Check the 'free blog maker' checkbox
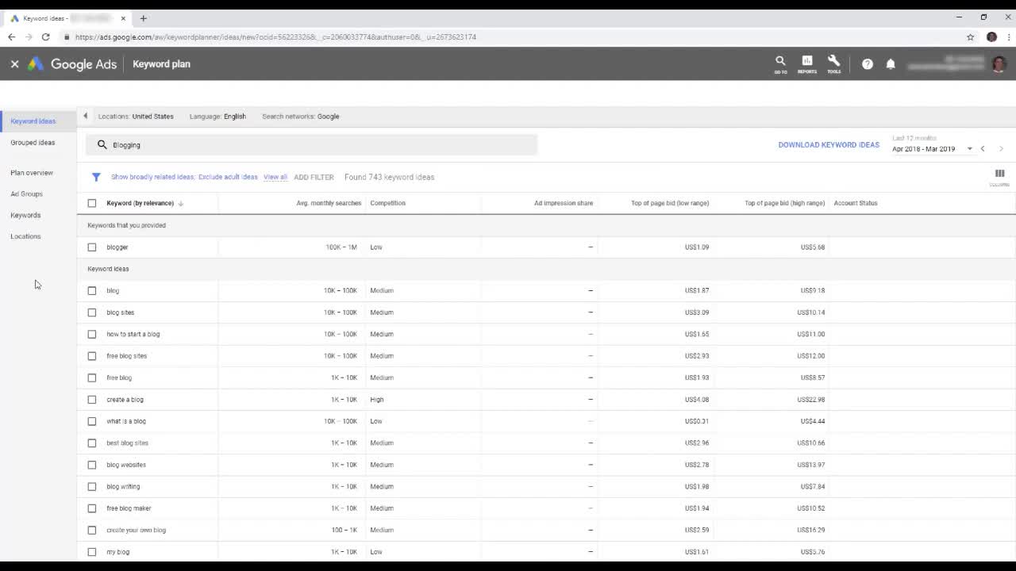This screenshot has width=1016, height=571. coord(92,509)
